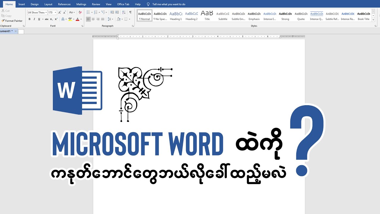
Task: Show or hide paragraph marks
Action: [x=130, y=12]
